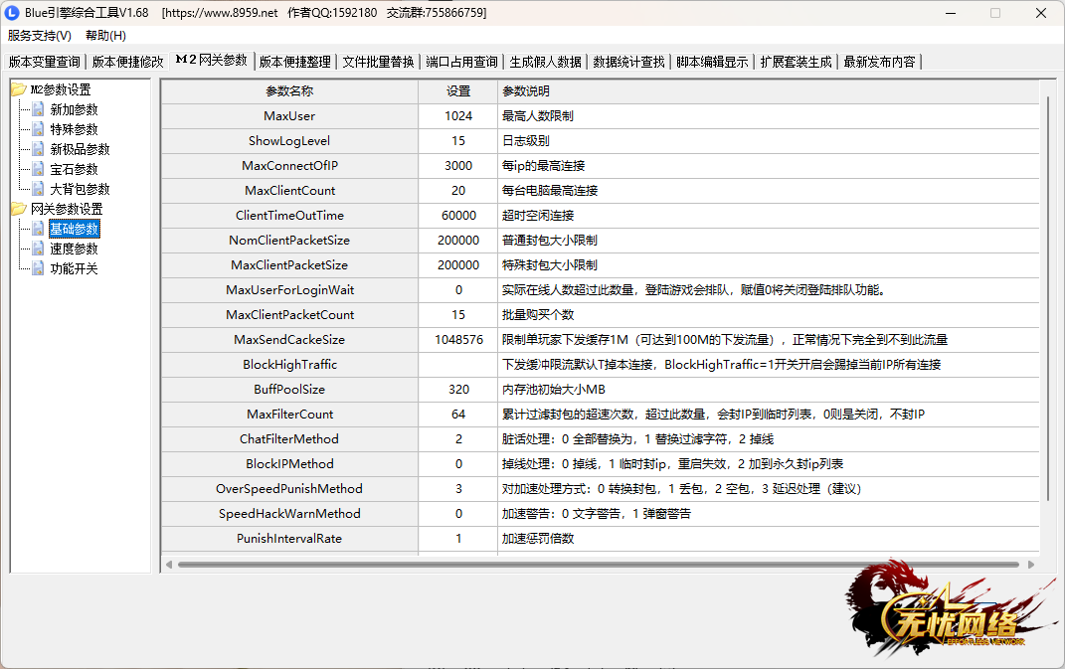
Task: Collapse the 网关参数设置 folder node
Action: 19,209
